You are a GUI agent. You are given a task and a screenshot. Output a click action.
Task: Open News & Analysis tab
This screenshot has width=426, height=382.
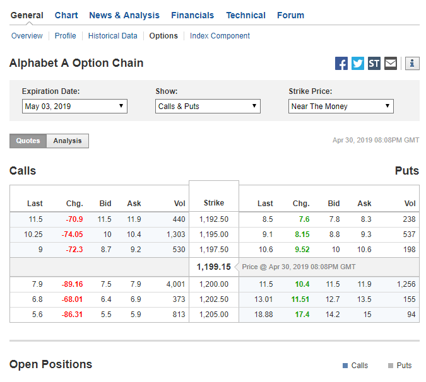point(124,16)
